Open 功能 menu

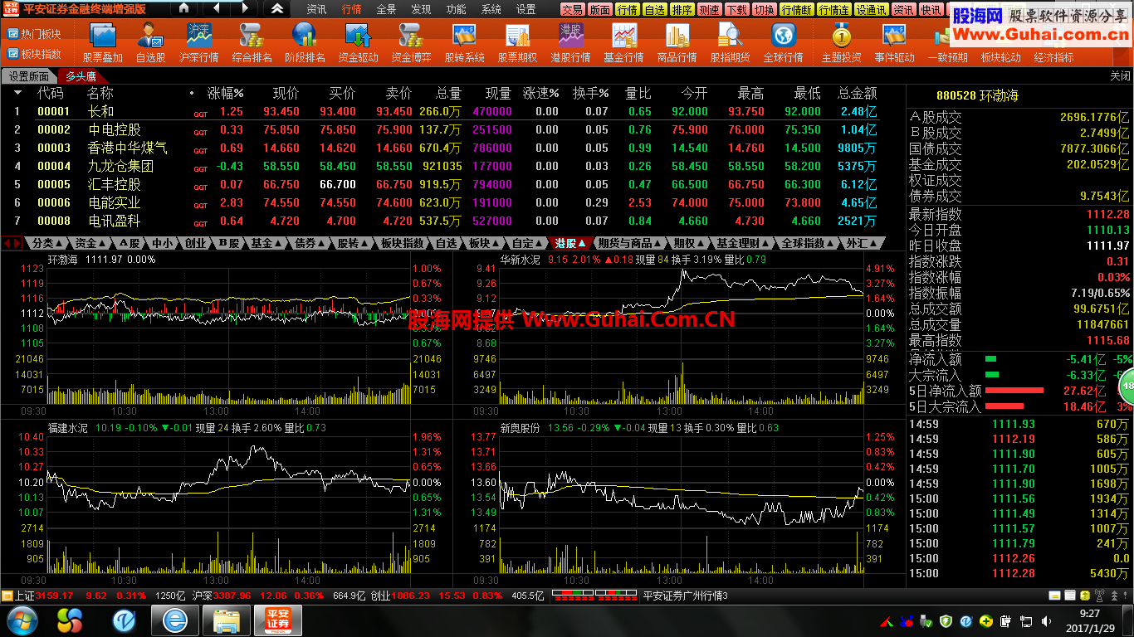coord(456,10)
